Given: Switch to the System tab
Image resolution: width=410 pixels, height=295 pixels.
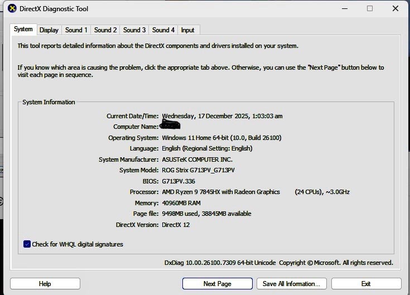Looking at the screenshot, I should [x=23, y=29].
